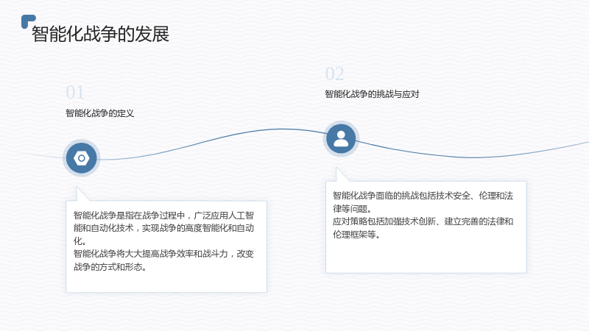
Task: Click the blue corner bracket beside the title
Action: point(28,21)
